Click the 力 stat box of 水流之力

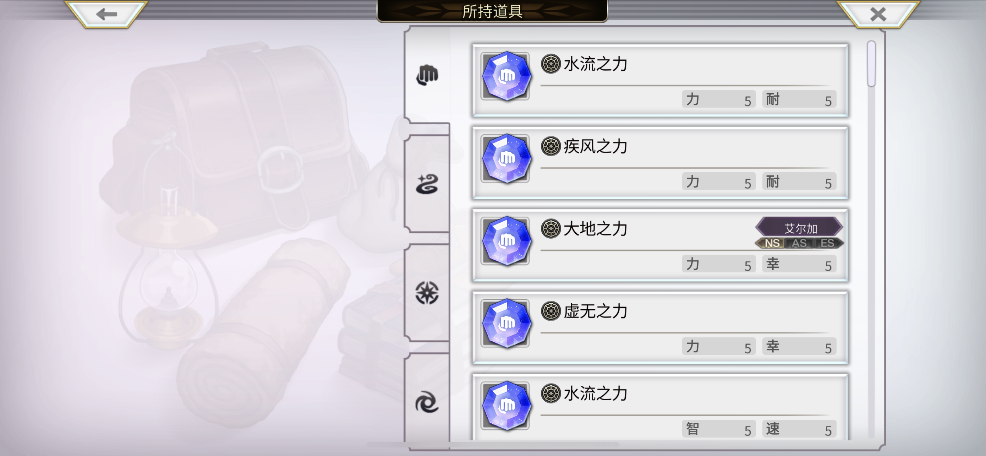point(718,99)
